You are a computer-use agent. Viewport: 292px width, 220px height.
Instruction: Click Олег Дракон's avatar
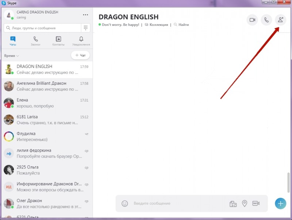(x=9, y=204)
